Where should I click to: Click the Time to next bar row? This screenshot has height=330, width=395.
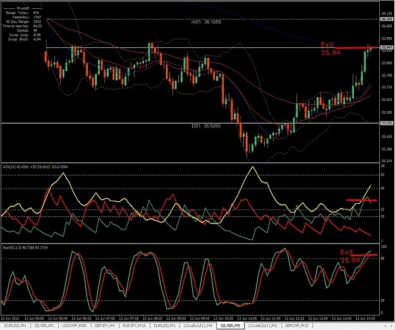click(x=22, y=26)
